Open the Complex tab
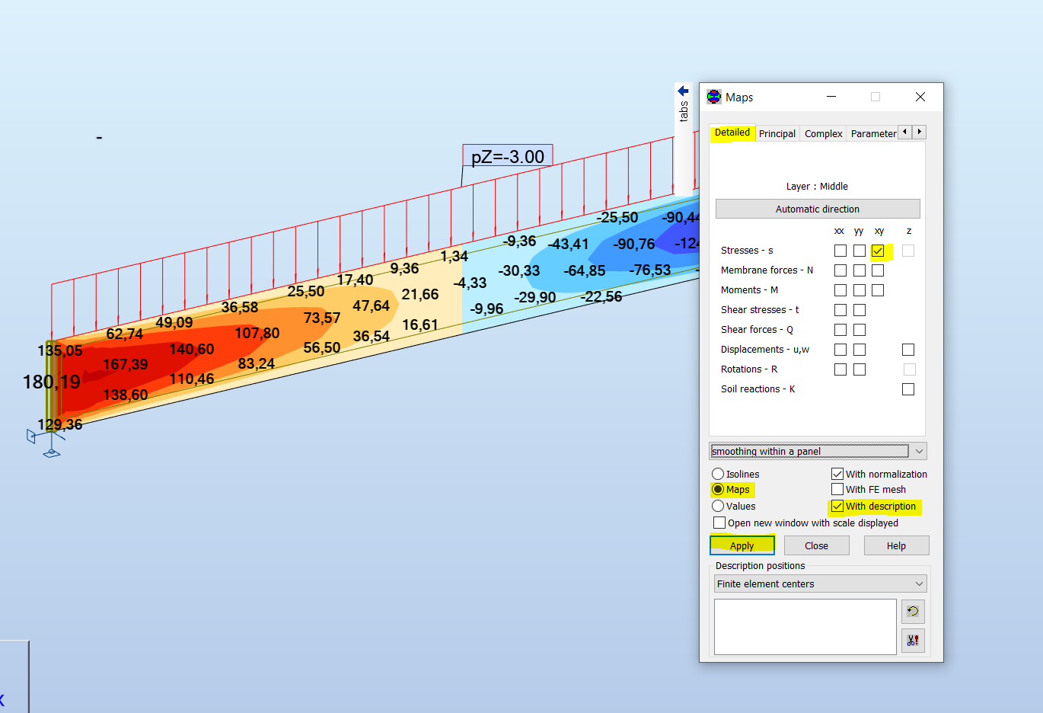The width and height of the screenshot is (1043, 713). tap(822, 133)
